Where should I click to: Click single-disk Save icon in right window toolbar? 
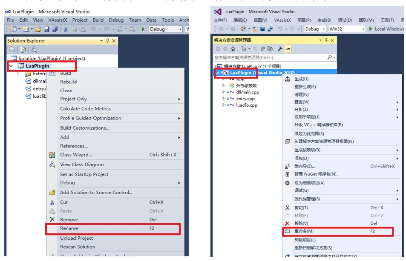[262, 29]
